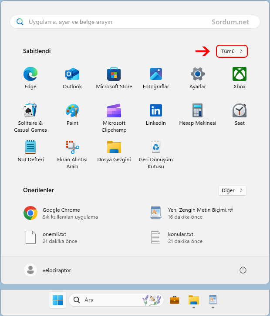The width and height of the screenshot is (270, 316).
Task: Open File Explorer from the taskbar
Action: click(x=194, y=300)
